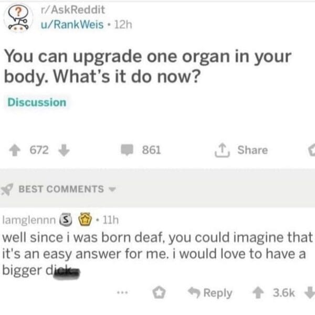Open lamglennn user profile

point(29,220)
